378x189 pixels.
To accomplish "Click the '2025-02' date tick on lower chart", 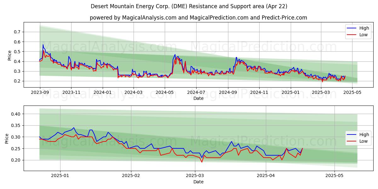I will 131,176.
